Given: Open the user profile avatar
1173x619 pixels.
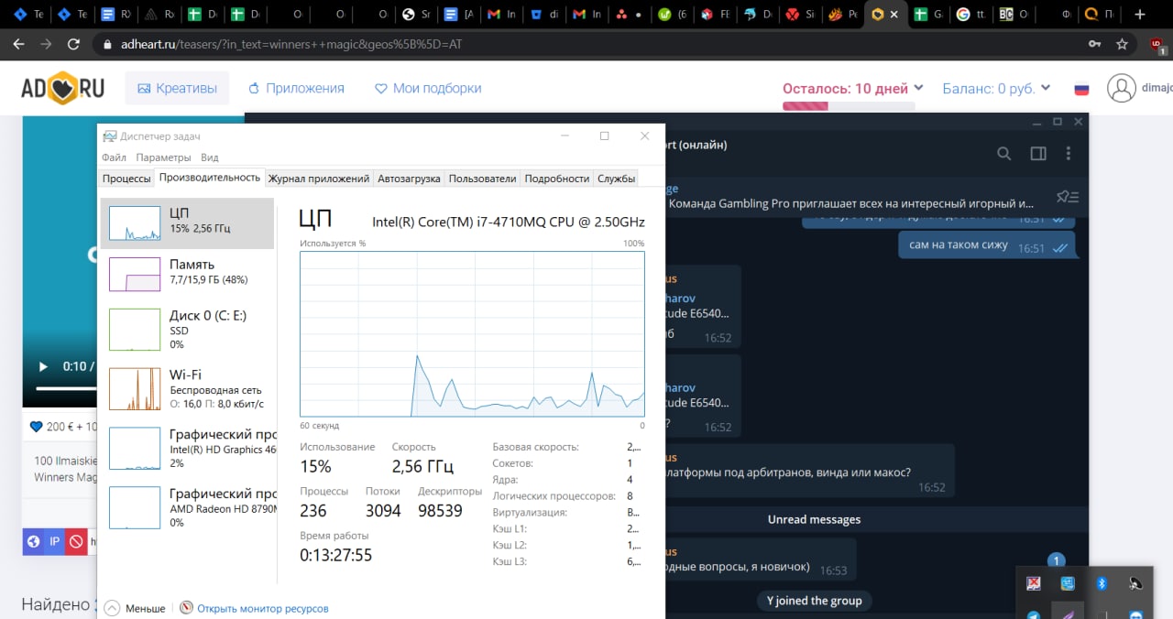Looking at the screenshot, I should tap(1122, 88).
